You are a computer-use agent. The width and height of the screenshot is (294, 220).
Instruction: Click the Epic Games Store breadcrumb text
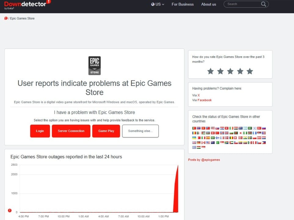point(22,18)
